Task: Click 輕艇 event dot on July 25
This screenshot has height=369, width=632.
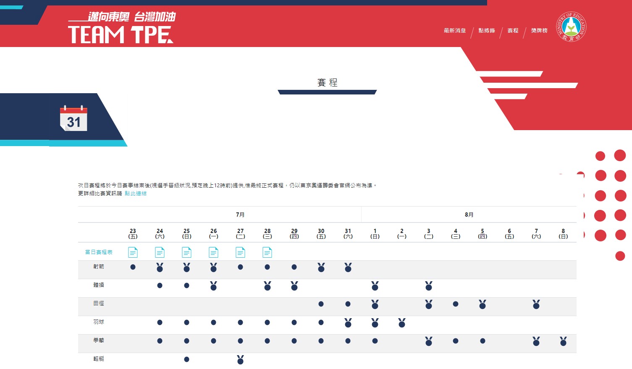Action: coord(186,359)
